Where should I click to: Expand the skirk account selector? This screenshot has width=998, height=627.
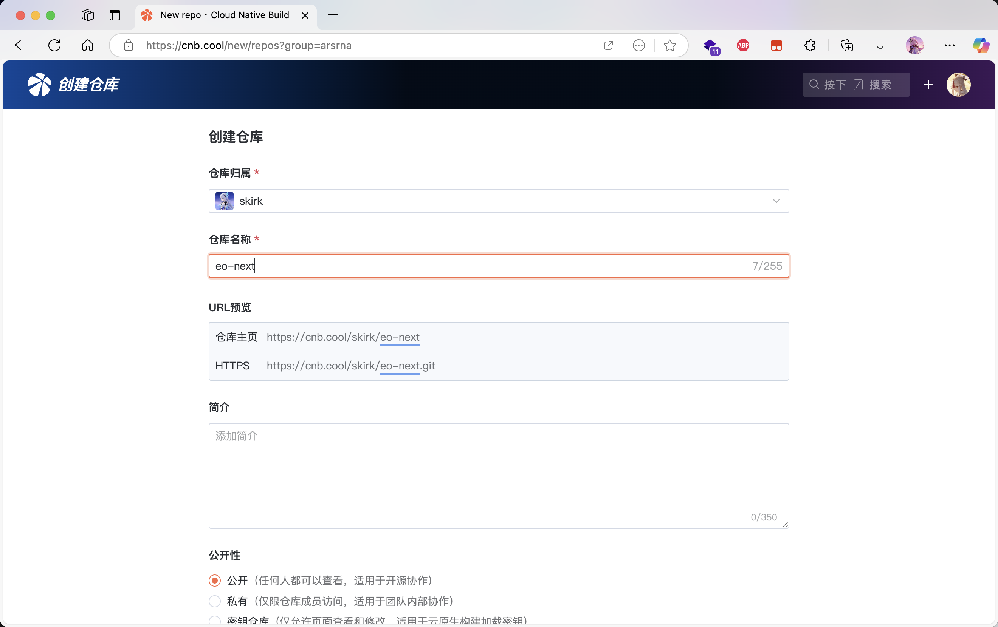click(776, 201)
